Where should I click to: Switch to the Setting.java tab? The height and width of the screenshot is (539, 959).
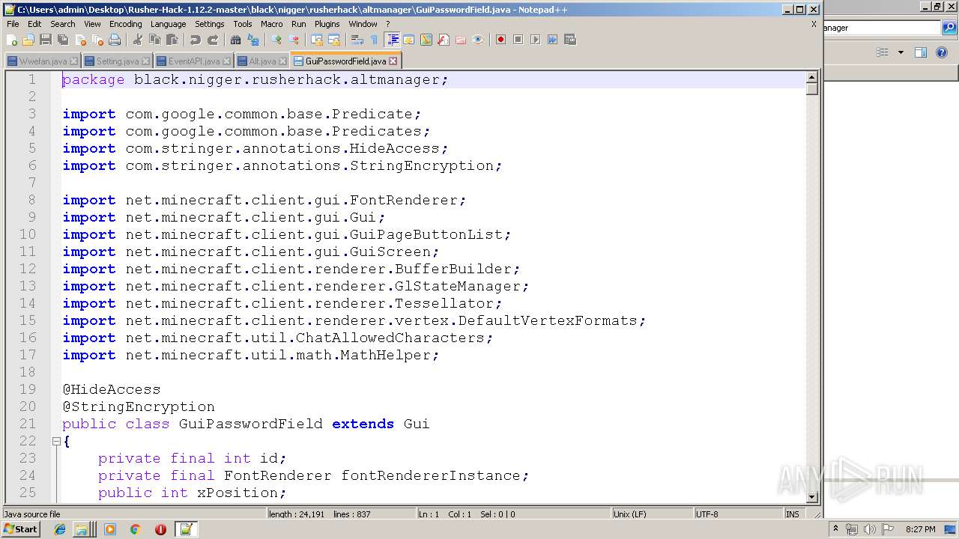coord(118,61)
